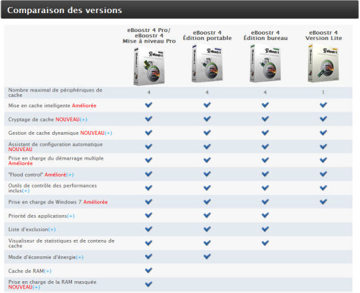Click the portable checkmark for Cryptage de cache
Screen dimensions: 360x293
click(x=207, y=119)
